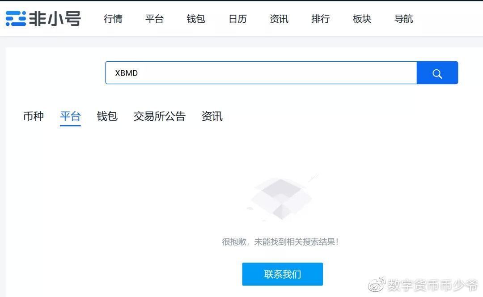This screenshot has height=297, width=483.
Task: Open the 行情 navigation menu item
Action: pos(113,19)
